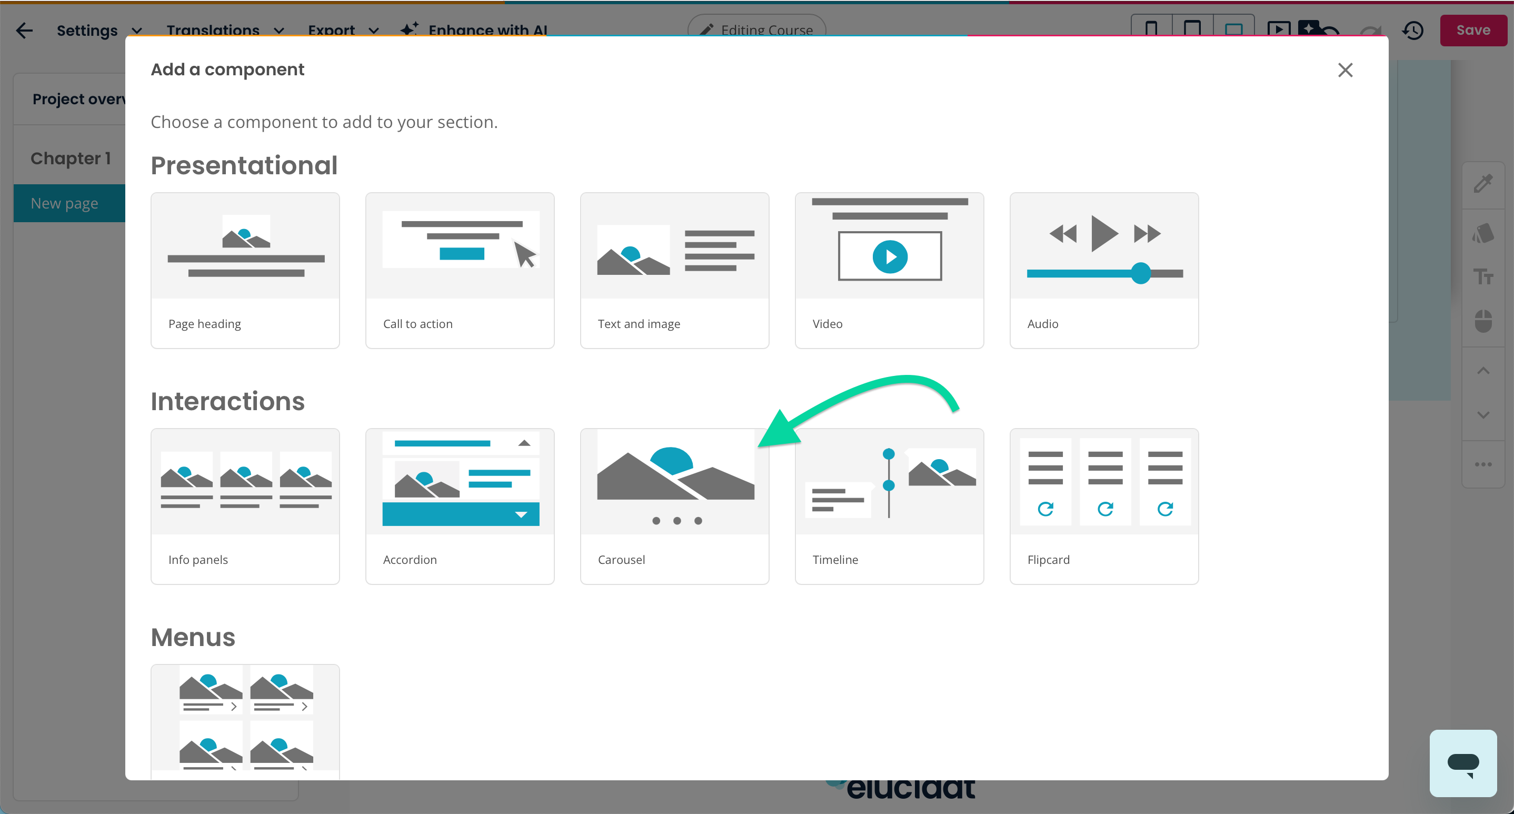
Task: Go back with the left arrow icon
Action: [x=24, y=30]
